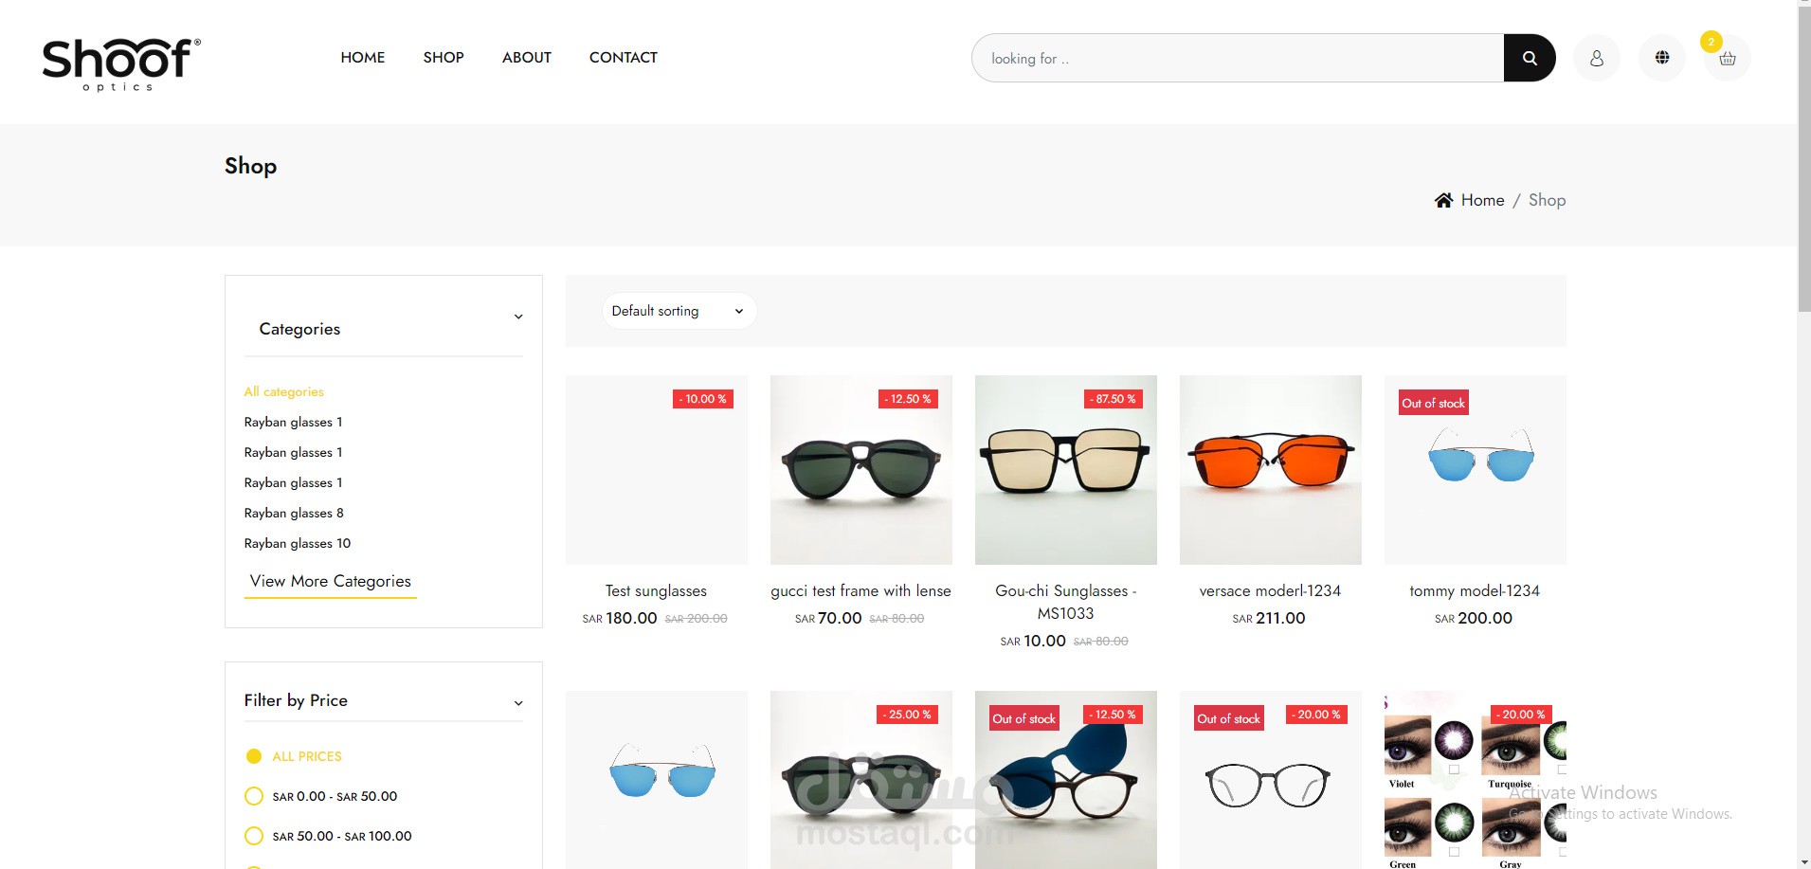
Task: Open the Gou-chi Sunglasses product image
Action: click(1066, 470)
